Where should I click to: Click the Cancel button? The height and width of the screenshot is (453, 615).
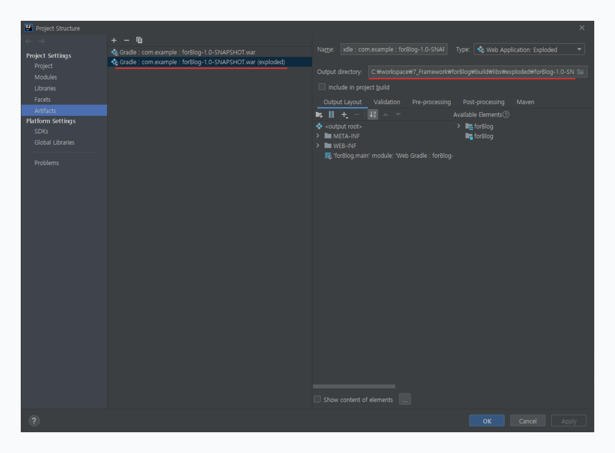[x=528, y=421]
